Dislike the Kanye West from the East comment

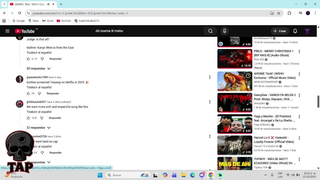[42, 59]
